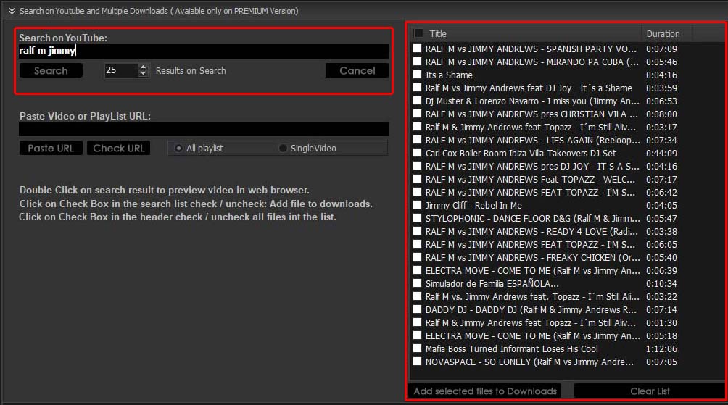Check the box for LIES AGAIN (Reeloop row
Screen dimensions: 728x405
tap(418, 140)
